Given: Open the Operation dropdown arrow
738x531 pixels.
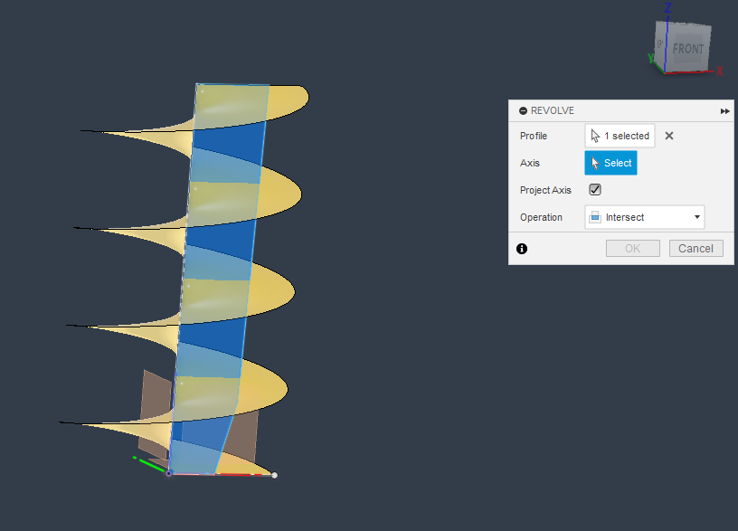Looking at the screenshot, I should [696, 217].
